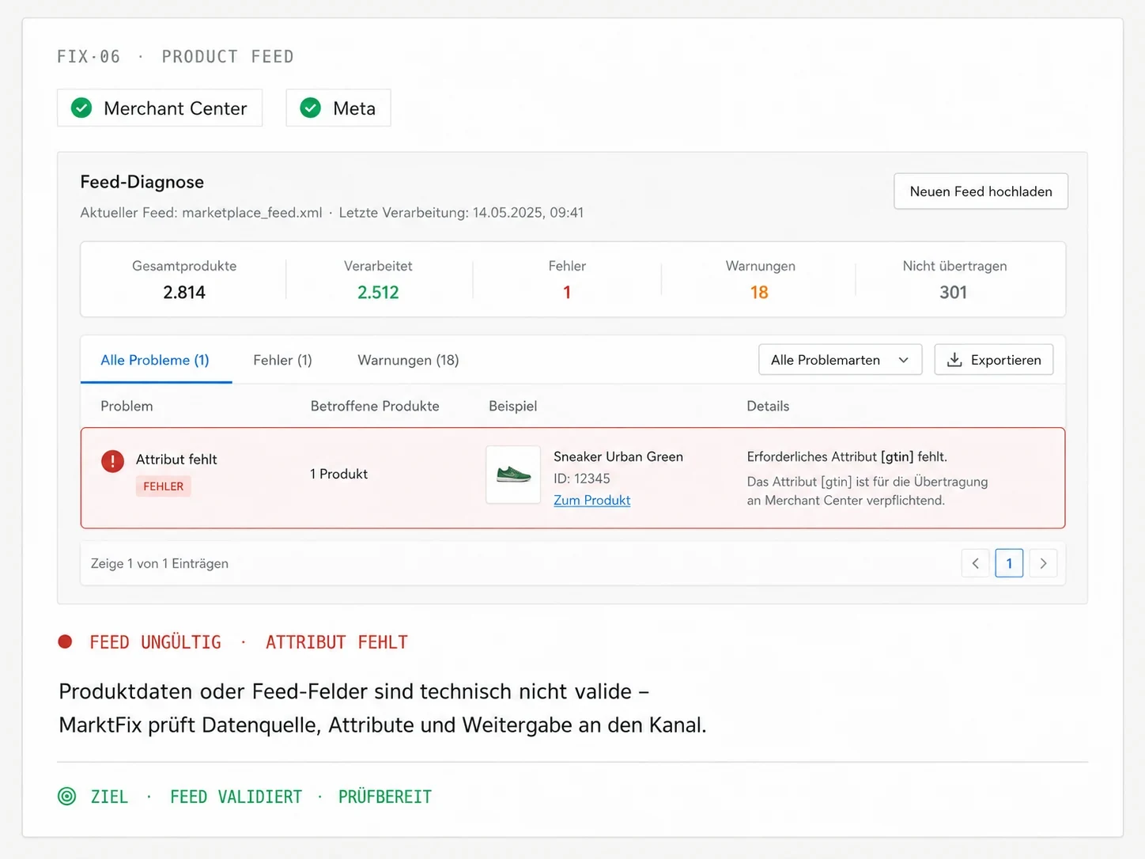Screen dimensions: 1145x859
Task: Click the Gesamtprodukte value 2.814
Action: [184, 293]
